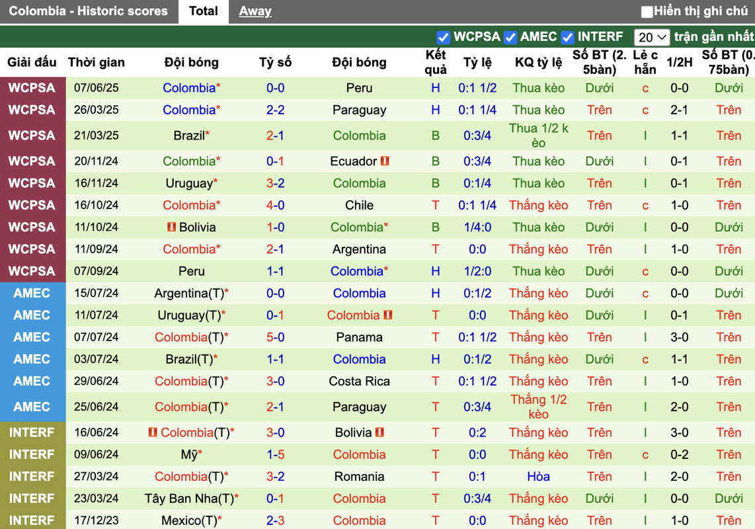Click the Tỷ số column header

coord(276,63)
